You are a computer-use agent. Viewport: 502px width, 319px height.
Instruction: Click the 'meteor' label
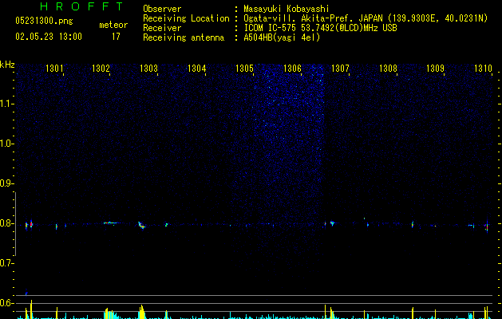tap(113, 25)
